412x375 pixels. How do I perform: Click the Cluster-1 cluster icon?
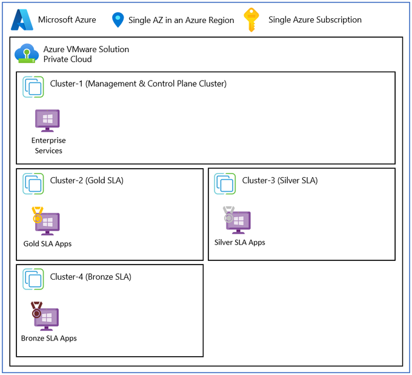tap(33, 87)
